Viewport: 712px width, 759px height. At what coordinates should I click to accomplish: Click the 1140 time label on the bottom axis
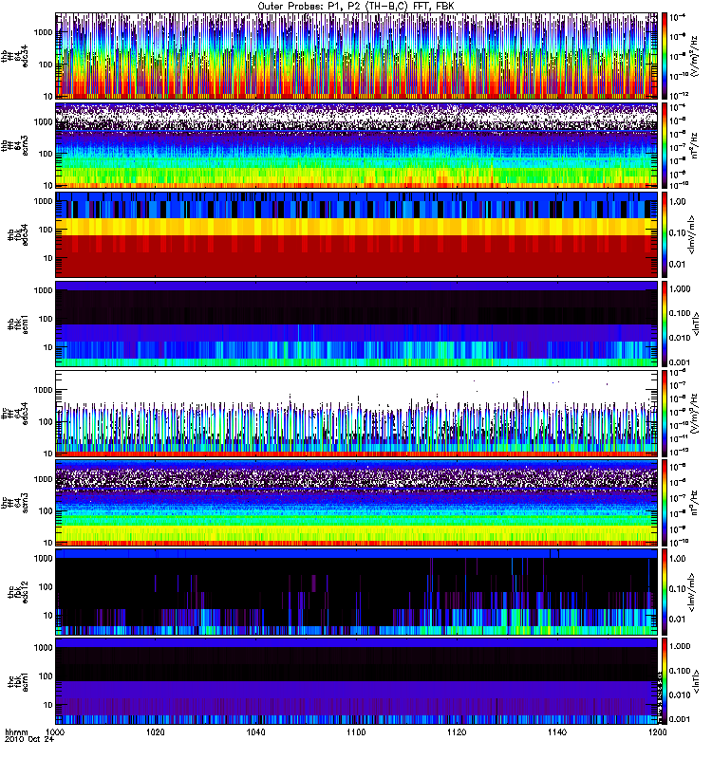click(557, 731)
